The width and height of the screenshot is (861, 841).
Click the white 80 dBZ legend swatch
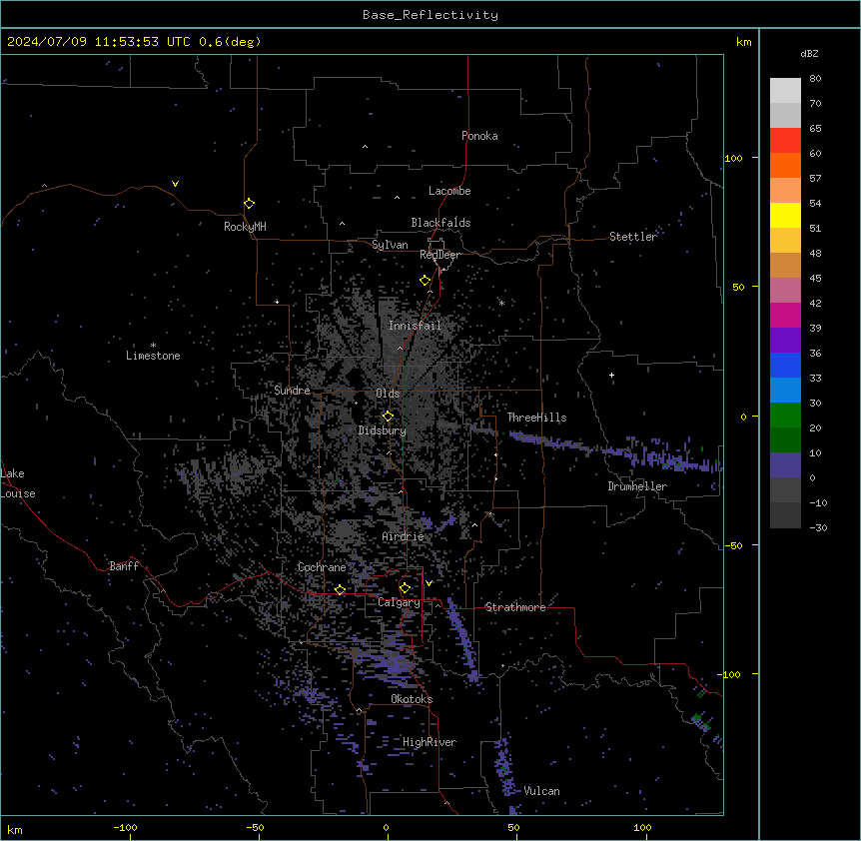point(785,91)
